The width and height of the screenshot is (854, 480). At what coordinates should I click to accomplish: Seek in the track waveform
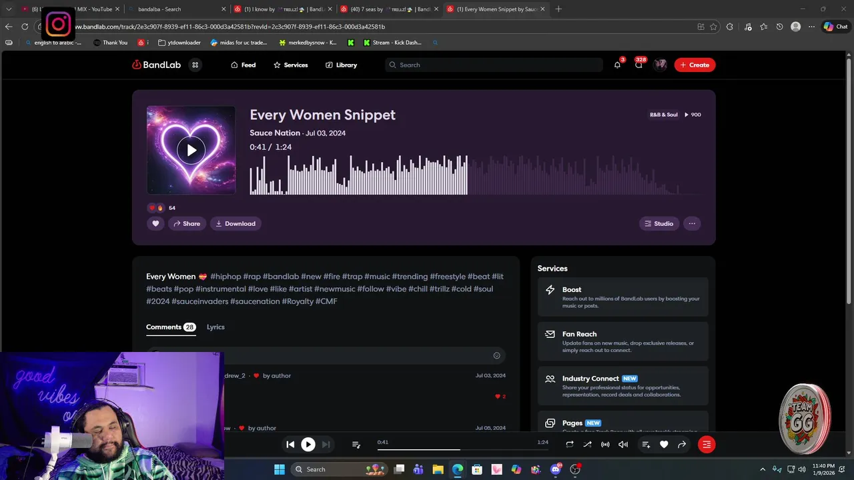[x=476, y=175]
